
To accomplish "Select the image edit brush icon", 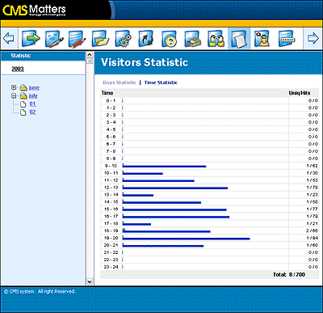I will pos(54,39).
